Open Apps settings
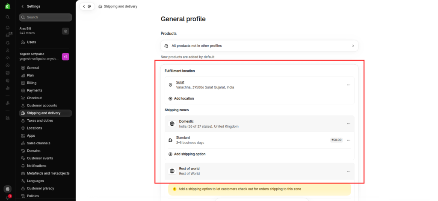The image size is (438, 201). pos(45,136)
